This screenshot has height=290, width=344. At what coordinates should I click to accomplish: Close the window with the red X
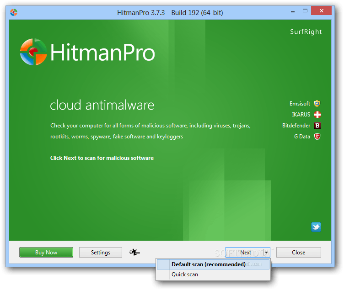pos(322,11)
